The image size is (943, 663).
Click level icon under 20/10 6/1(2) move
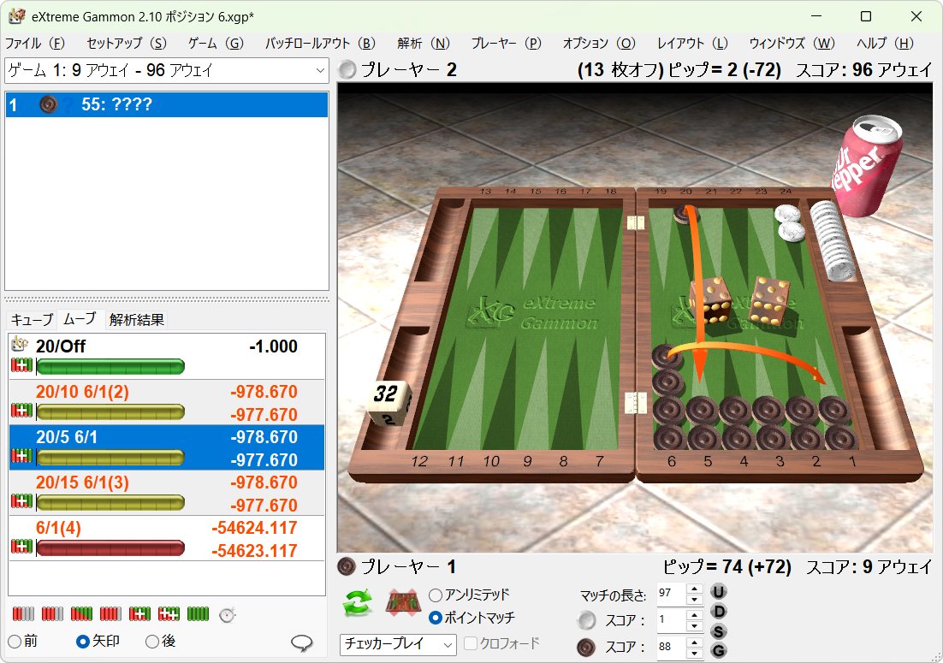(x=21, y=411)
